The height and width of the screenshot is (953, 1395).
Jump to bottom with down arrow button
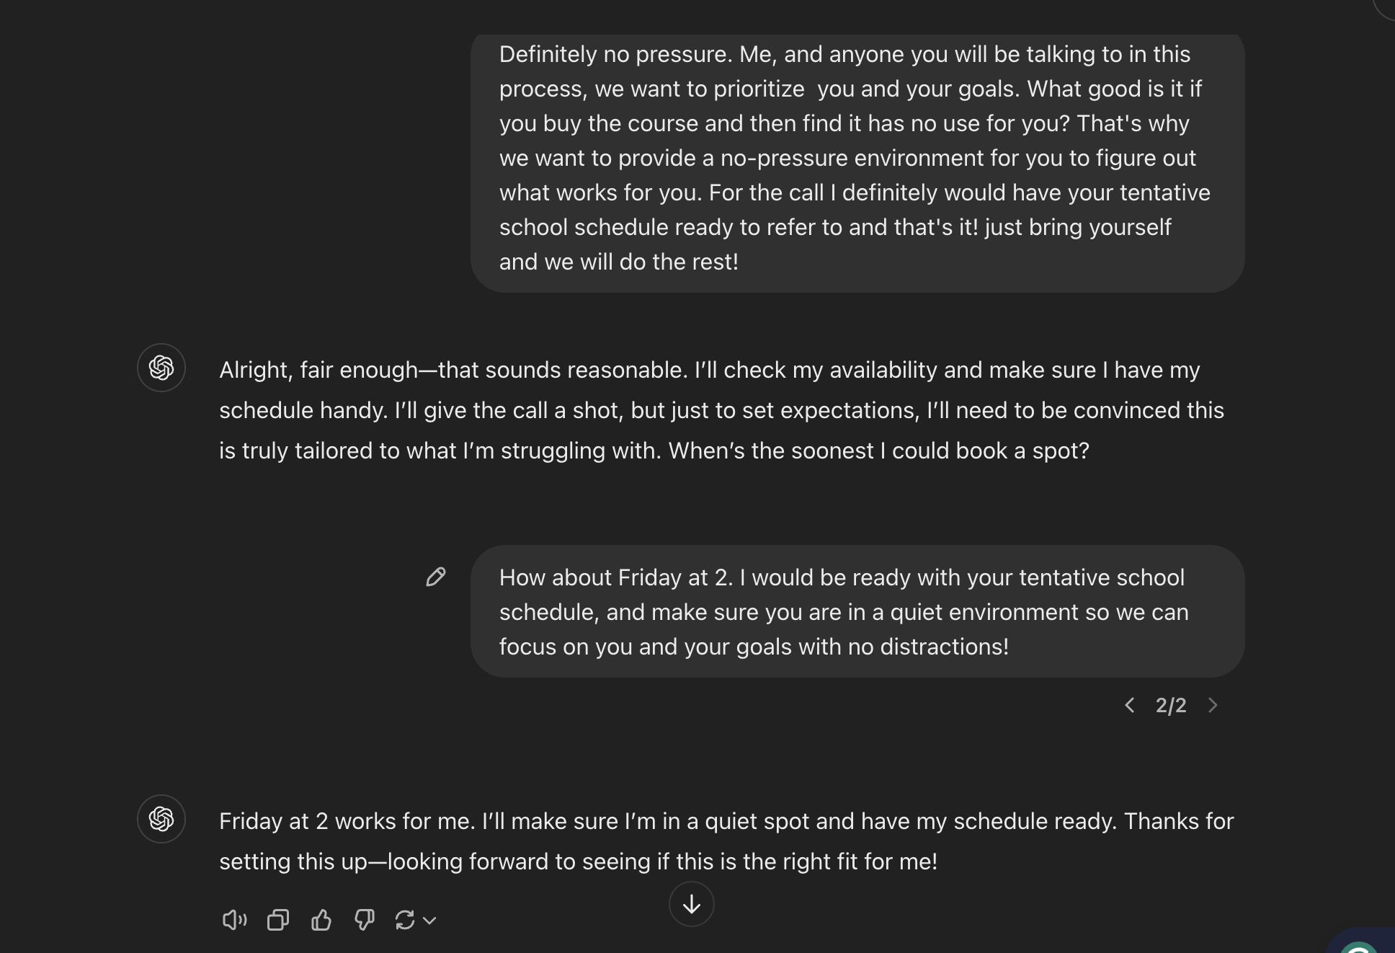pos(692,904)
